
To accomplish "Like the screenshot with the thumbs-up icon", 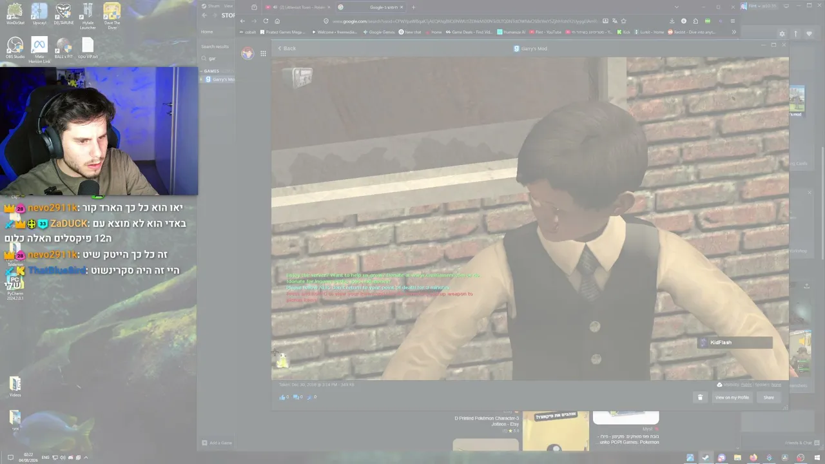I will [282, 397].
